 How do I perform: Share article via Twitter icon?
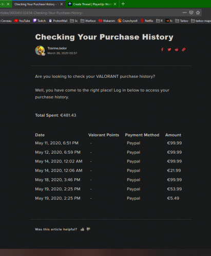click(169, 50)
